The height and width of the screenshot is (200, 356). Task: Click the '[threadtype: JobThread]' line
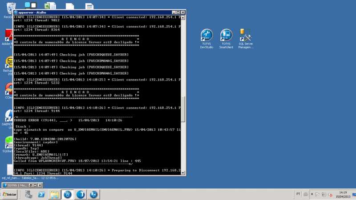pyautogui.click(x=38, y=158)
